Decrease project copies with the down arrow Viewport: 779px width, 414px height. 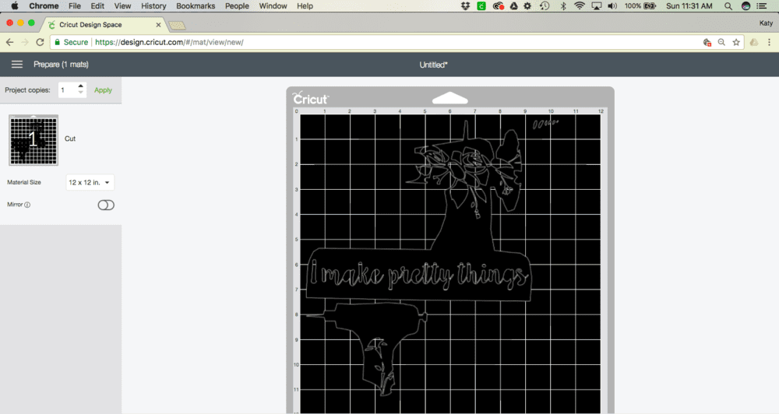tap(81, 94)
